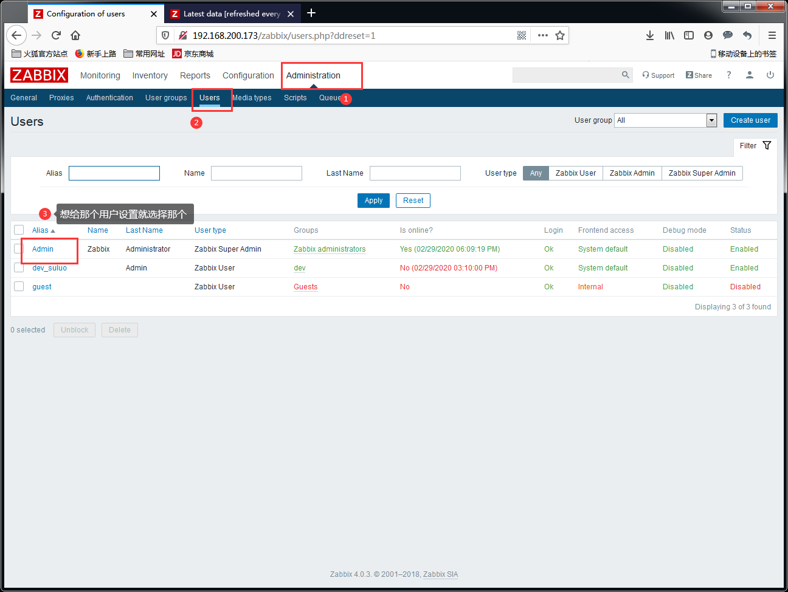788x592 pixels.
Task: Toggle the Filter funnel icon
Action: [767, 145]
